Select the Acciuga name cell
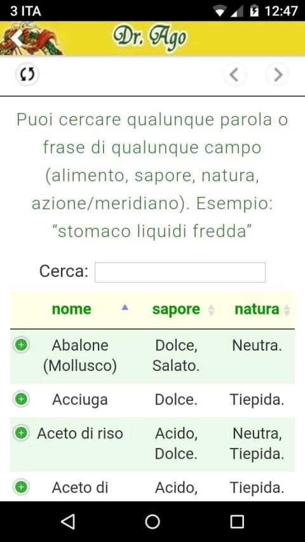Viewport: 305px width, 542px height. pyautogui.click(x=80, y=400)
